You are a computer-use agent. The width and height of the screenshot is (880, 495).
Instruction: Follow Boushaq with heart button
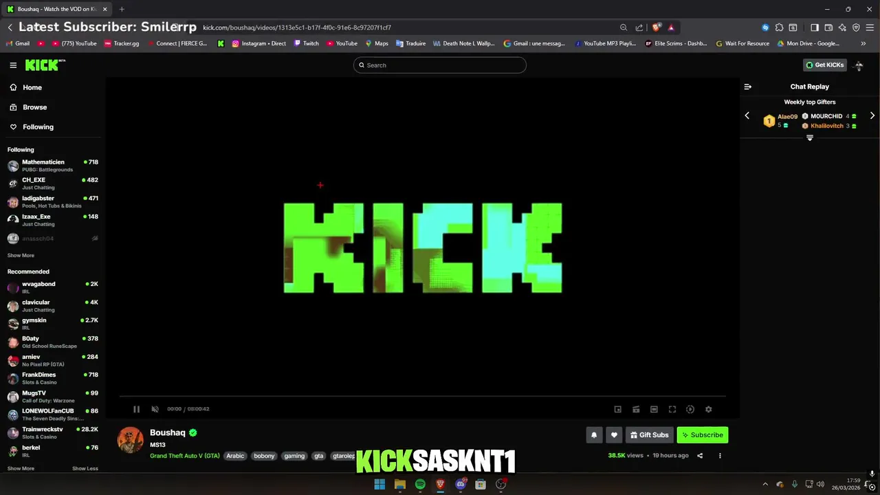[x=614, y=434]
